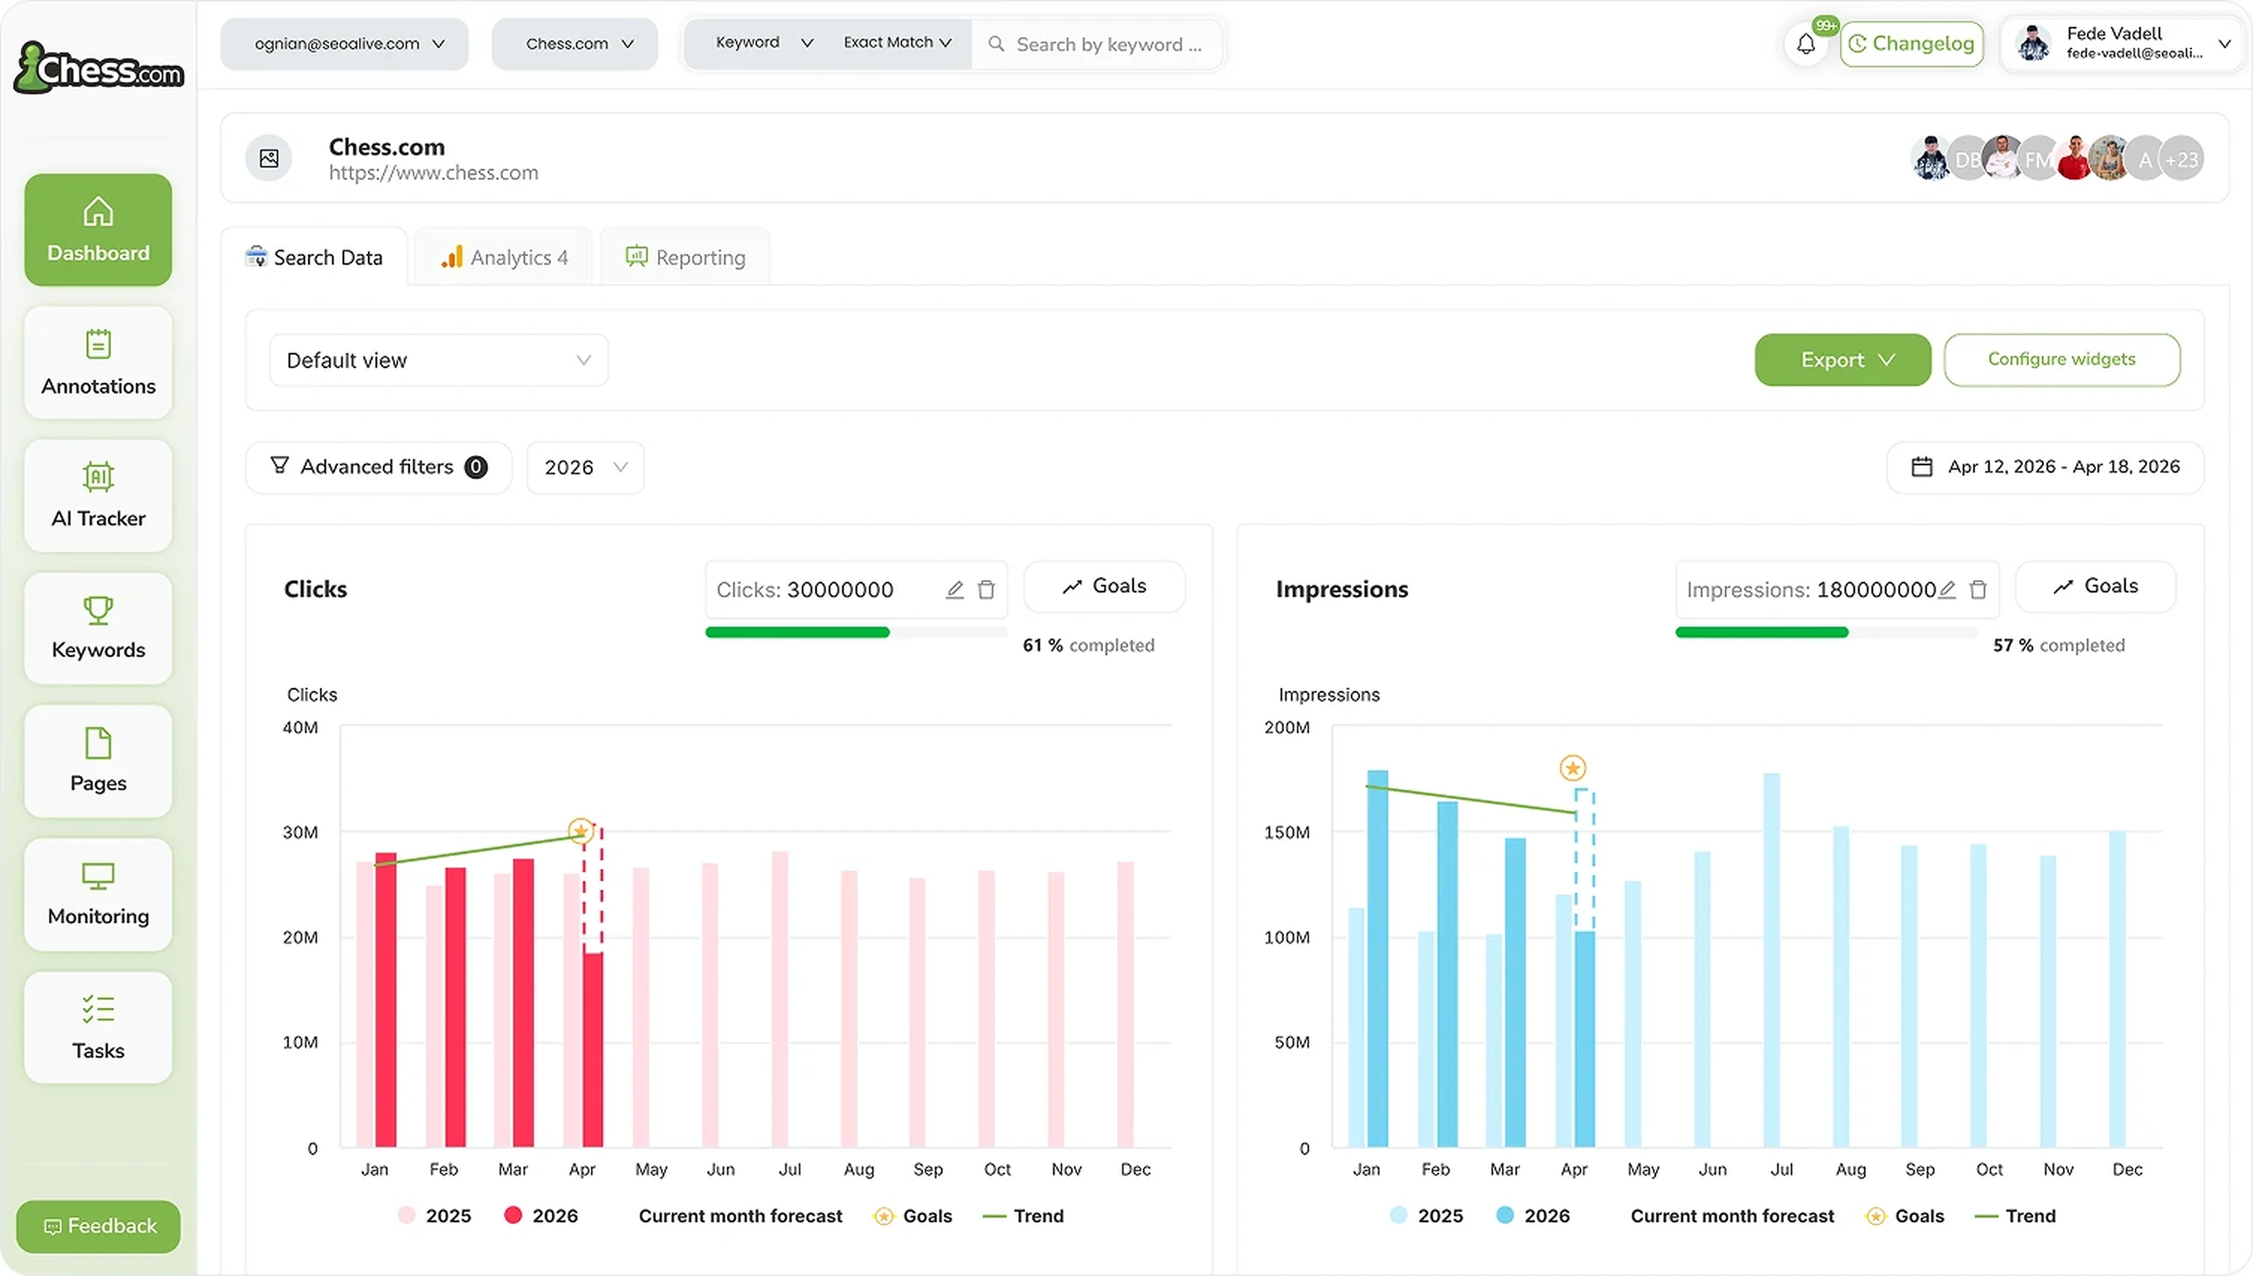Click Fede Vadell profile avatar

2033,44
